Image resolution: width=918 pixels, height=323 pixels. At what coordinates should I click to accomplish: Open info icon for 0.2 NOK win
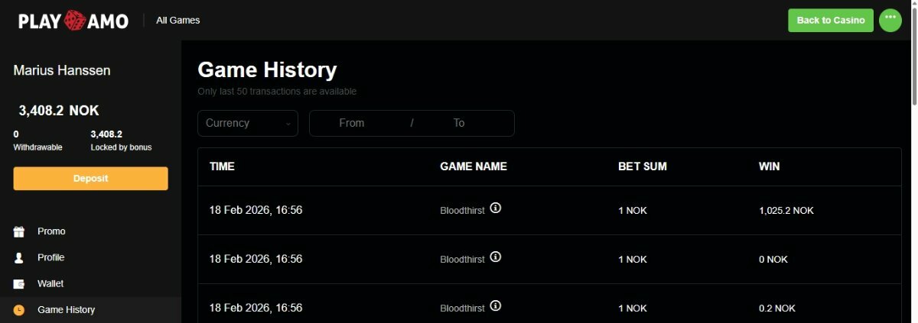click(x=496, y=306)
